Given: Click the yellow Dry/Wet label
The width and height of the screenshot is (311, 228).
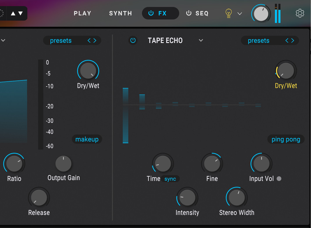Looking at the screenshot, I should (x=286, y=86).
